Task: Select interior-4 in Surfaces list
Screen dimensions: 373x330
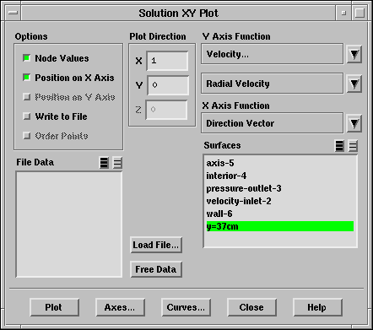Action: [x=280, y=176]
